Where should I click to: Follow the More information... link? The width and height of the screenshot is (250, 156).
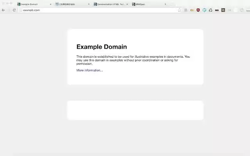[89, 70]
